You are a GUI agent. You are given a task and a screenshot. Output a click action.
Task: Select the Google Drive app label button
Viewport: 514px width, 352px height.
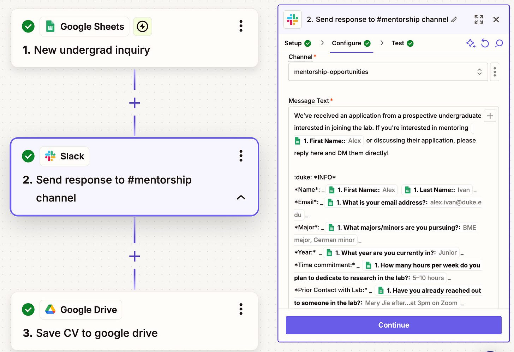(x=81, y=310)
